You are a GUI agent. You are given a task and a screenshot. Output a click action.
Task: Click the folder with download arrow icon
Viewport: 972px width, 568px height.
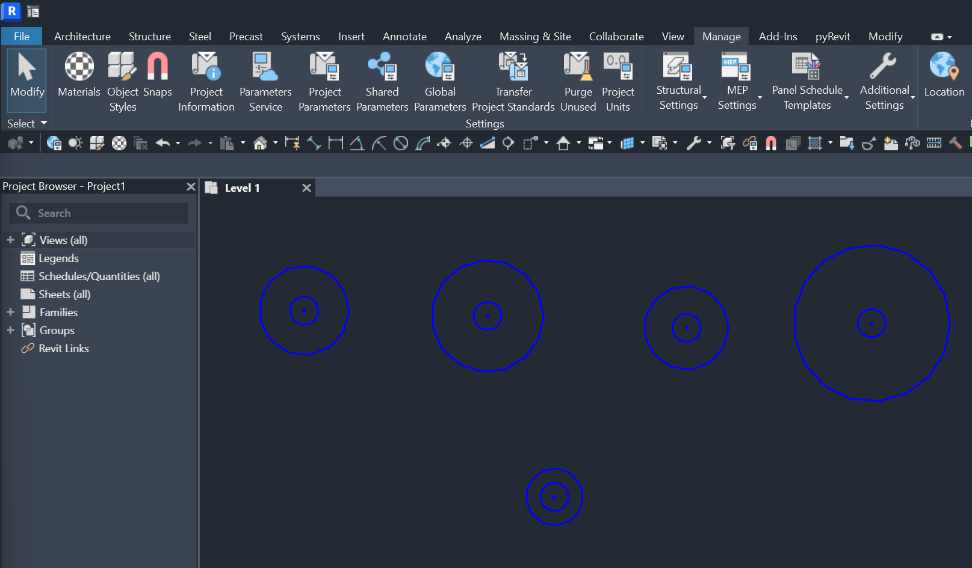[x=847, y=143]
